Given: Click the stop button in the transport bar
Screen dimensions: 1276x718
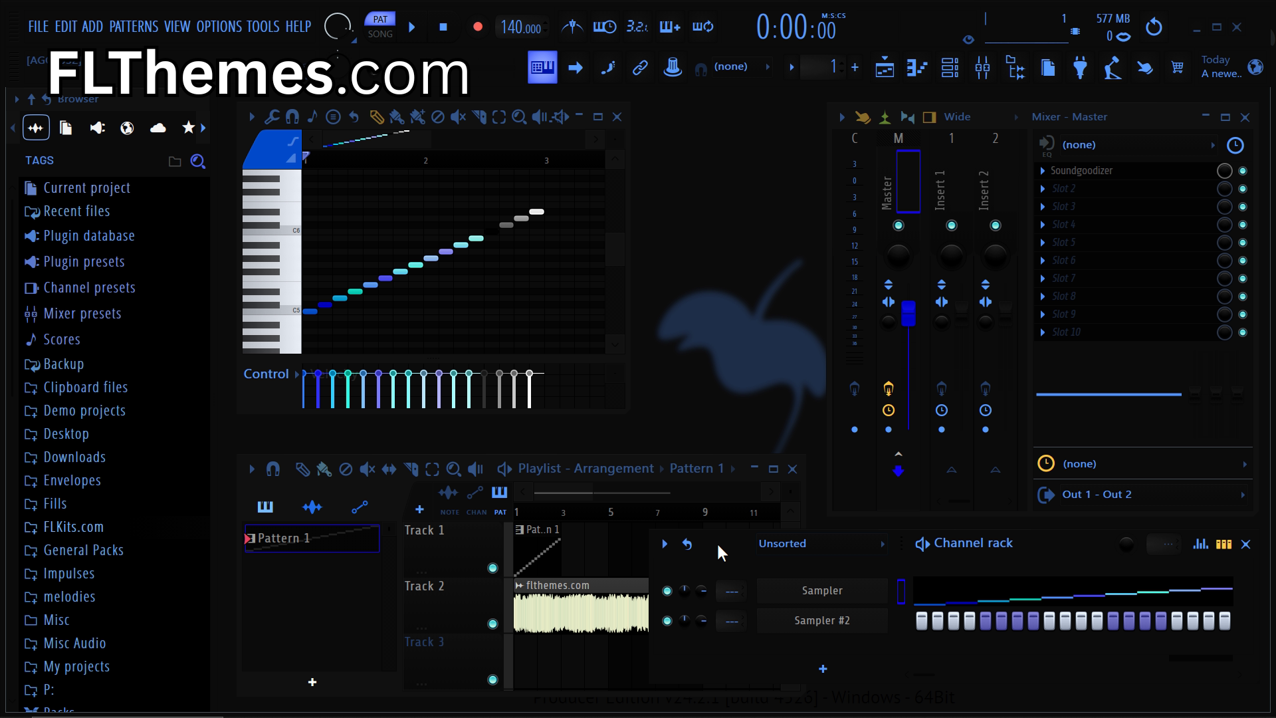Looking at the screenshot, I should (x=443, y=27).
